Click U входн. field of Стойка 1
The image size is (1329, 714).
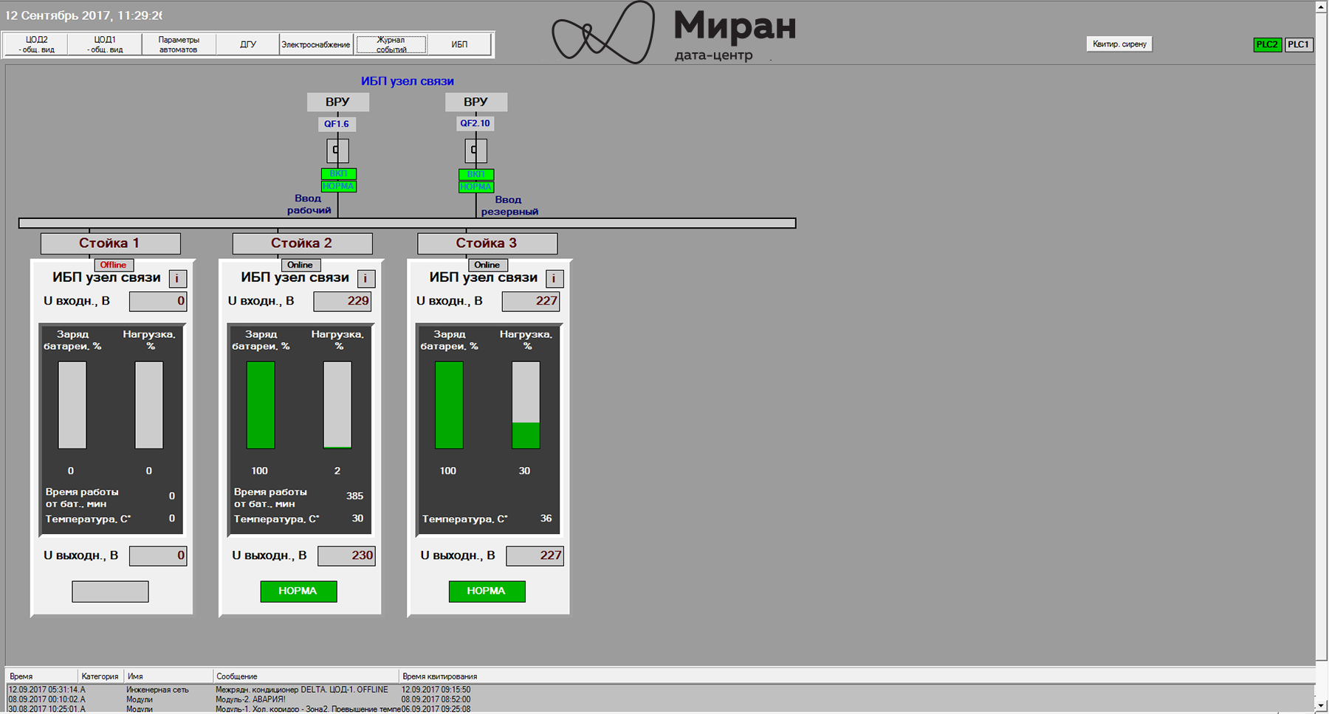(158, 301)
